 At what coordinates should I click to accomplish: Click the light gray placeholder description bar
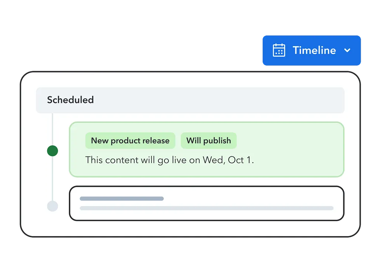point(207,208)
